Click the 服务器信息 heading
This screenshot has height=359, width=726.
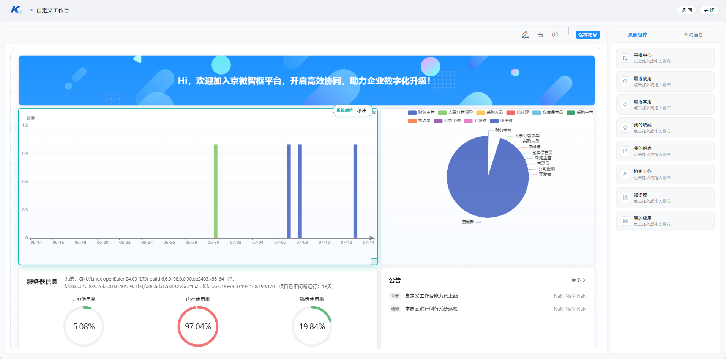point(42,282)
